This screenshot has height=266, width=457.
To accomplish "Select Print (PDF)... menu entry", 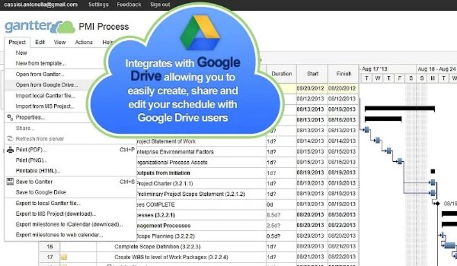I will (31, 150).
